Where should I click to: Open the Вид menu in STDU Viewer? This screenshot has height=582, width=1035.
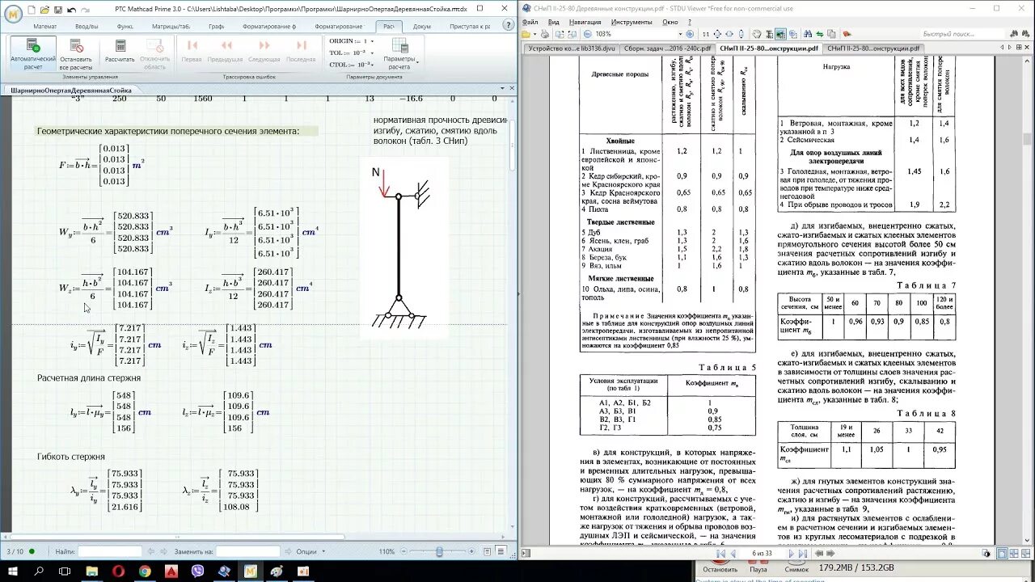tap(553, 22)
